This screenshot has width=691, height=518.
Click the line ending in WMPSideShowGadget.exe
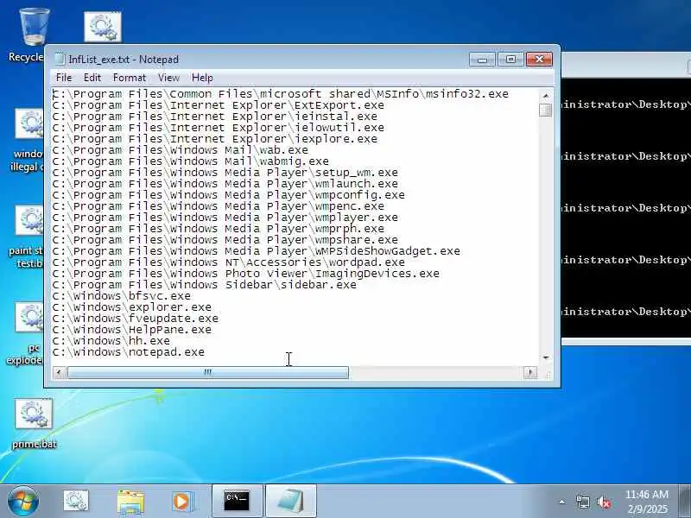click(x=256, y=251)
